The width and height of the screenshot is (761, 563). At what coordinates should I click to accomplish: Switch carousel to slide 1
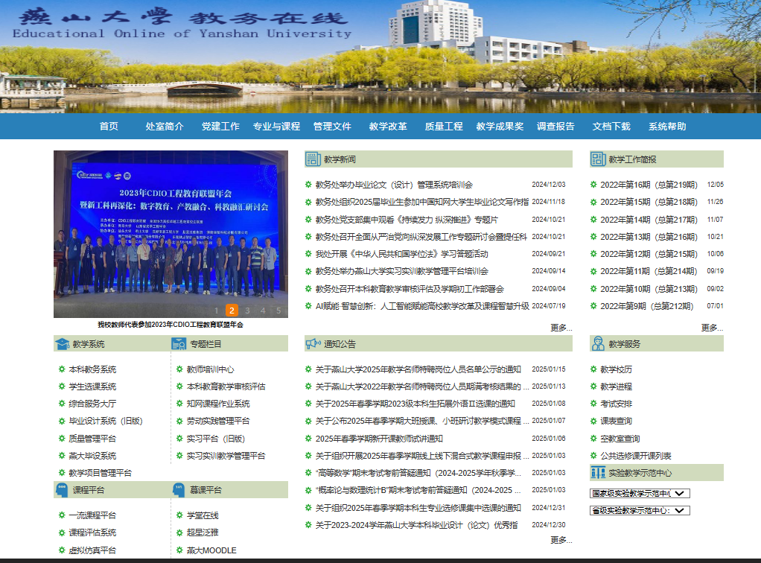click(216, 311)
